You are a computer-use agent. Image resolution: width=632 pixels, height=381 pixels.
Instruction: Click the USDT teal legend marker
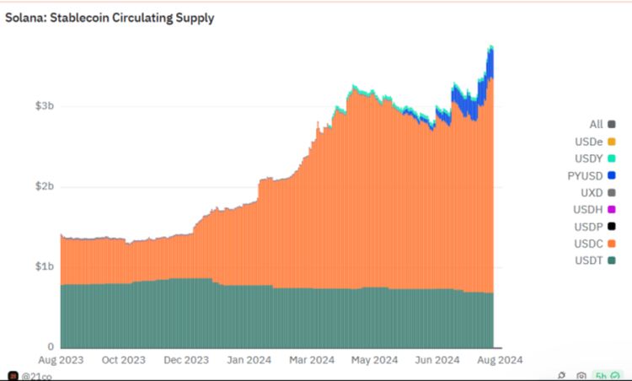(x=612, y=260)
